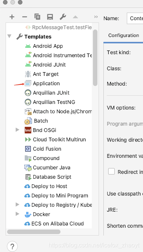Click the Compound folder run icon
The image size is (143, 252).
click(x=28, y=158)
